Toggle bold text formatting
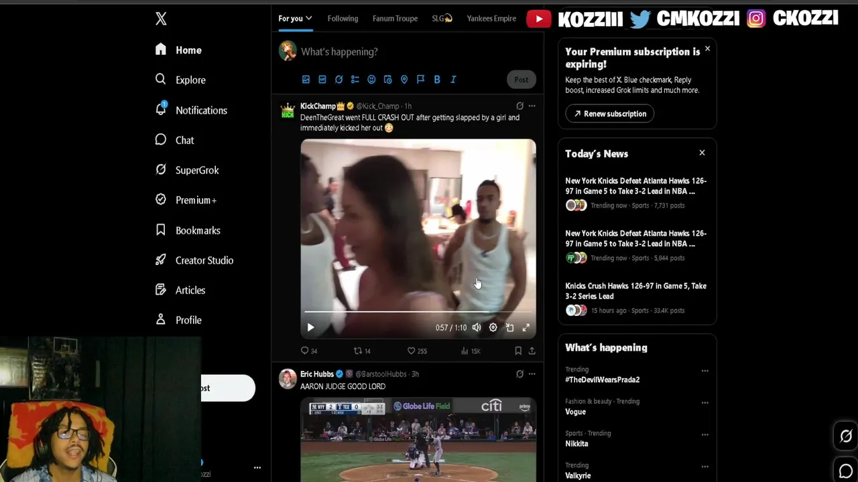This screenshot has width=858, height=482. (x=437, y=80)
